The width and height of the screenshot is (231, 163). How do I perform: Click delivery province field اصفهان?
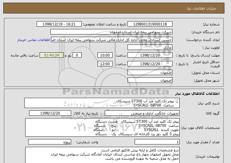(x=150, y=73)
